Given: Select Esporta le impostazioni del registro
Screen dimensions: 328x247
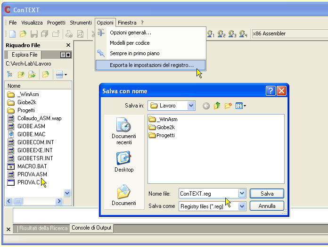Looking at the screenshot, I should [151, 65].
